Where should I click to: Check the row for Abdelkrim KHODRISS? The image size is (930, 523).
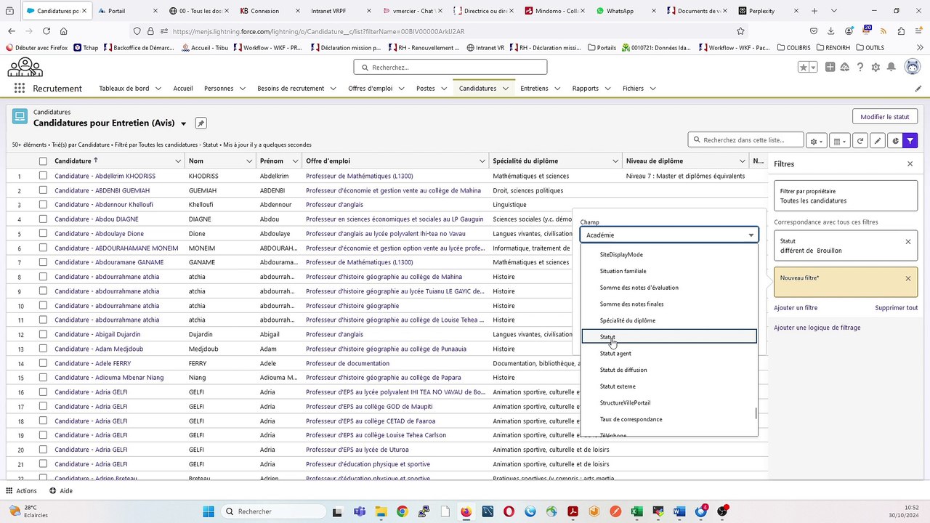[x=43, y=176]
